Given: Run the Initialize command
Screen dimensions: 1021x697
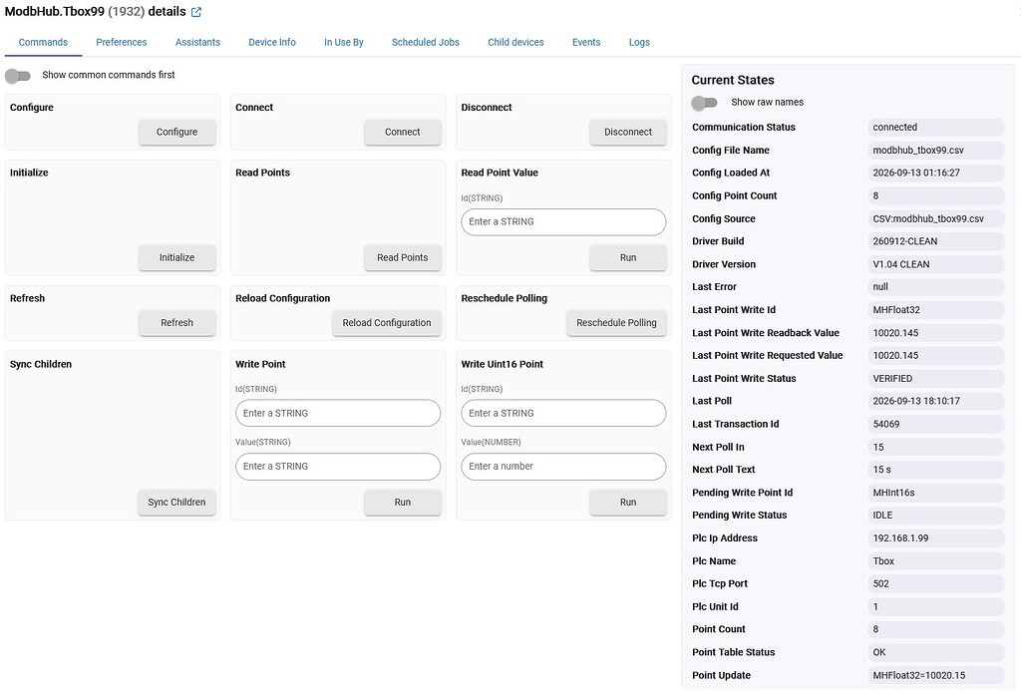Looking at the screenshot, I should pyautogui.click(x=176, y=257).
